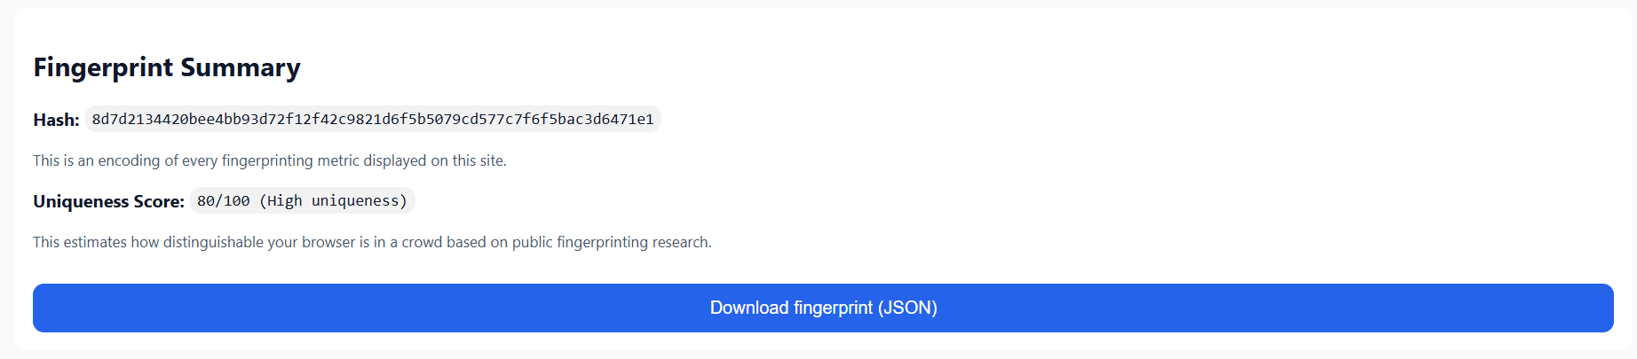The image size is (1637, 359).
Task: Click the Hash: label
Action: 56,120
